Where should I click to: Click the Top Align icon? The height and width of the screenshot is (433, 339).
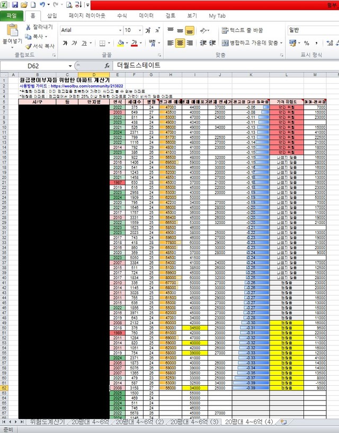171,30
